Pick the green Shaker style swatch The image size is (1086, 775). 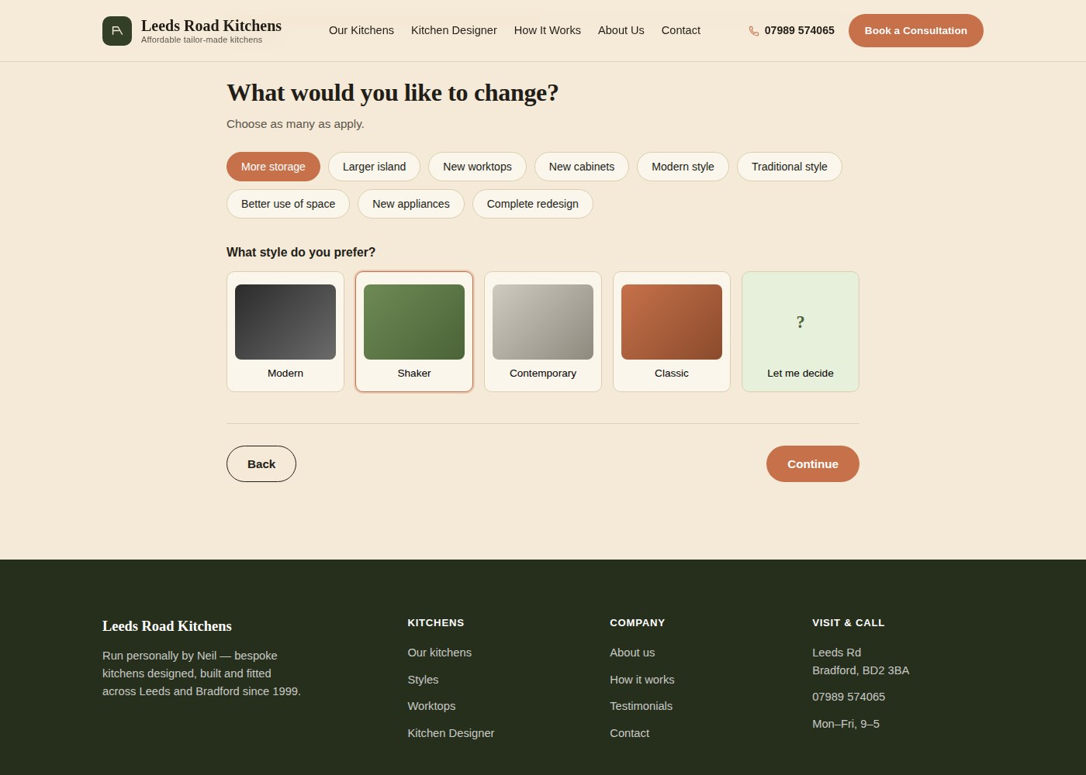pos(414,322)
